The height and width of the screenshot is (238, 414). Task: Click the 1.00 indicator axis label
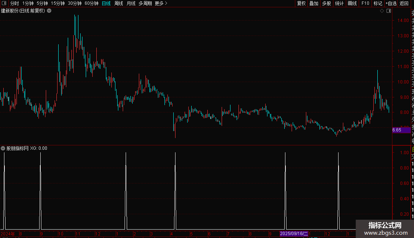pyautogui.click(x=404, y=153)
